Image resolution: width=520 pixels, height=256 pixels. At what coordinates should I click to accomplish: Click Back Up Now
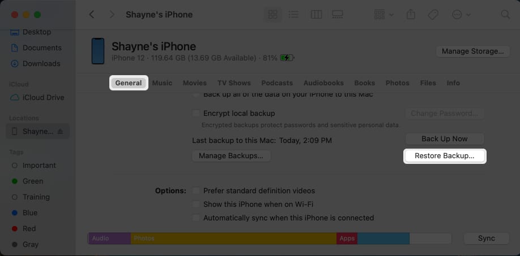(445, 139)
